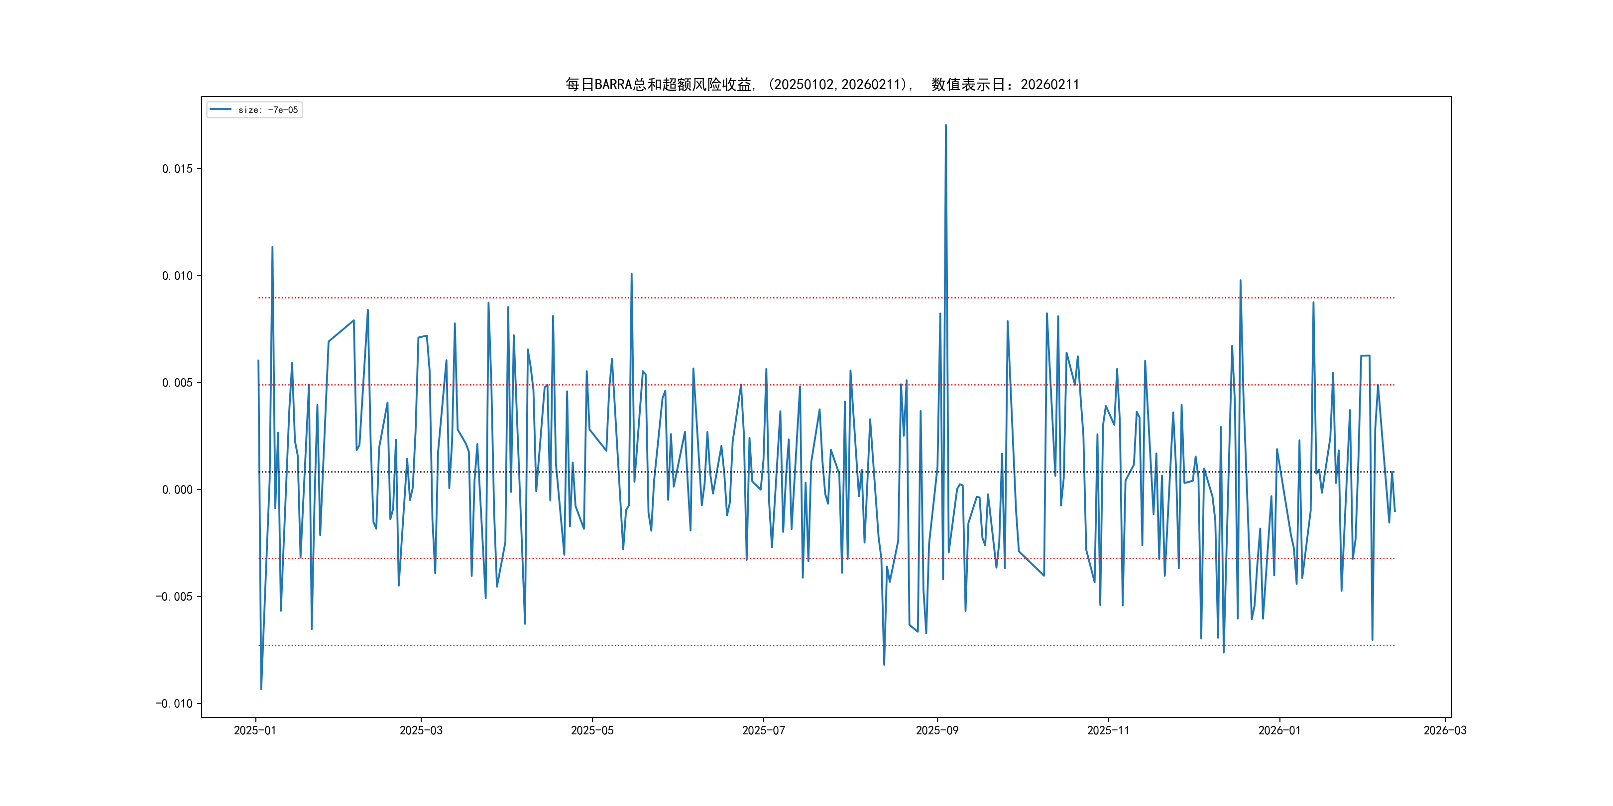Click the 2025-09 x-axis date label
Screen dimensions: 1613x806
pos(937,731)
